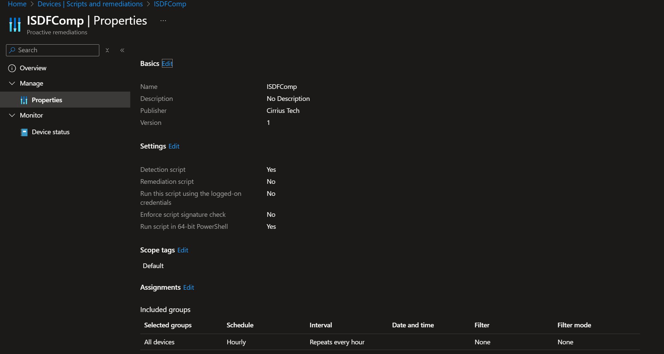Select Properties in the sidebar
664x354 pixels.
pos(65,100)
